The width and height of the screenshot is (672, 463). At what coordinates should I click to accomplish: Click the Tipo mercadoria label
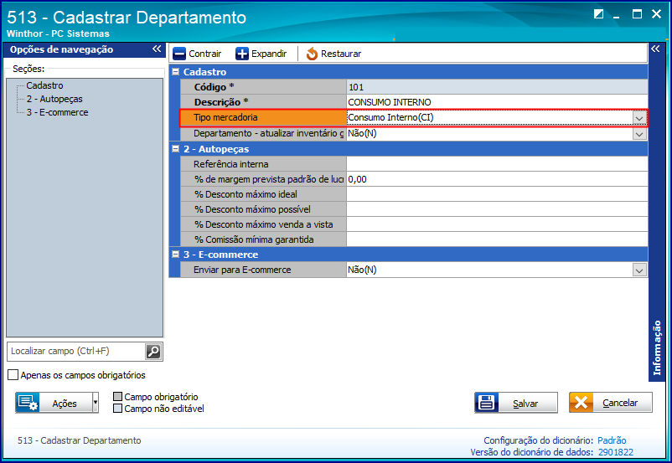point(225,118)
